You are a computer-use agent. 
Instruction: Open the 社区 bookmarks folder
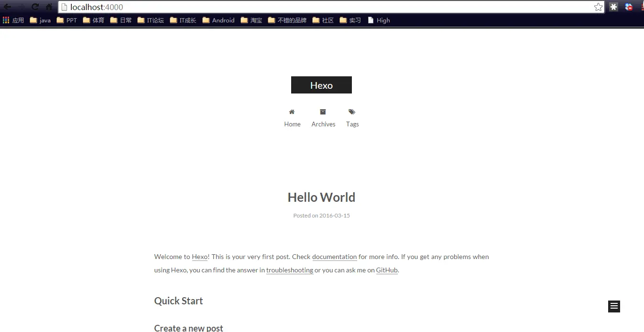click(323, 20)
